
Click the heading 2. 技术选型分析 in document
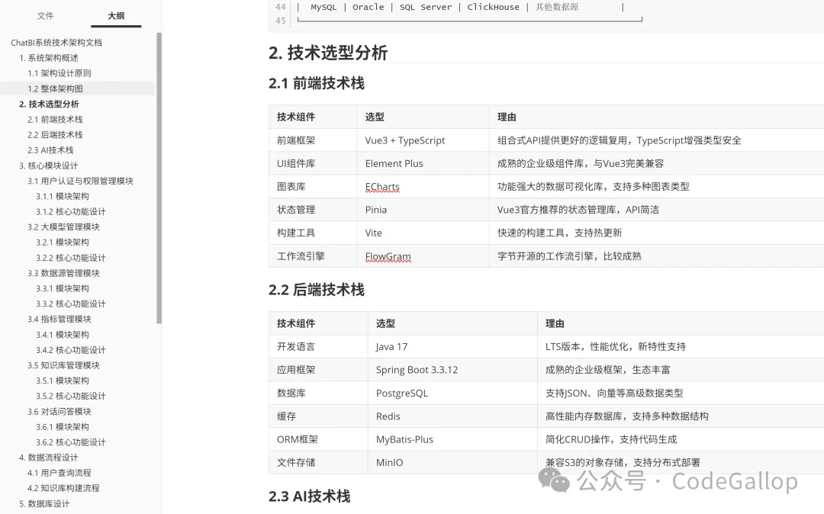click(x=328, y=53)
